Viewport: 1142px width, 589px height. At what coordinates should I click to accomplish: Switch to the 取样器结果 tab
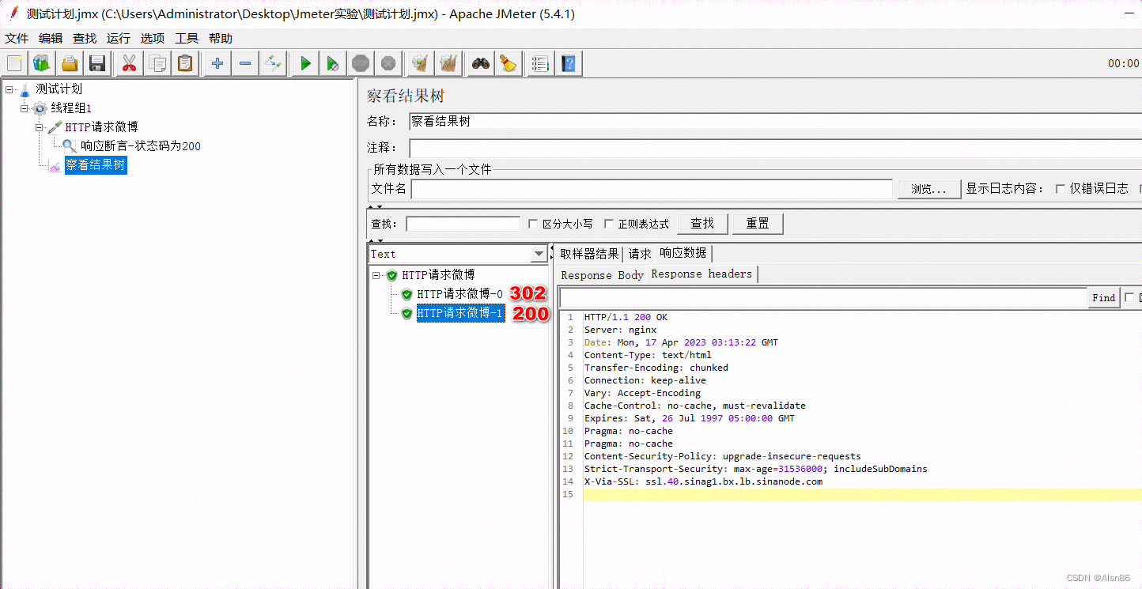589,254
